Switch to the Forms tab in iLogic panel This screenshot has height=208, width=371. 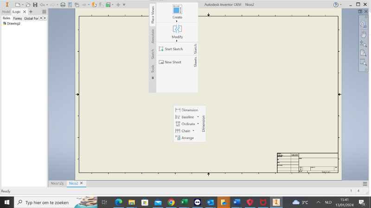point(18,18)
